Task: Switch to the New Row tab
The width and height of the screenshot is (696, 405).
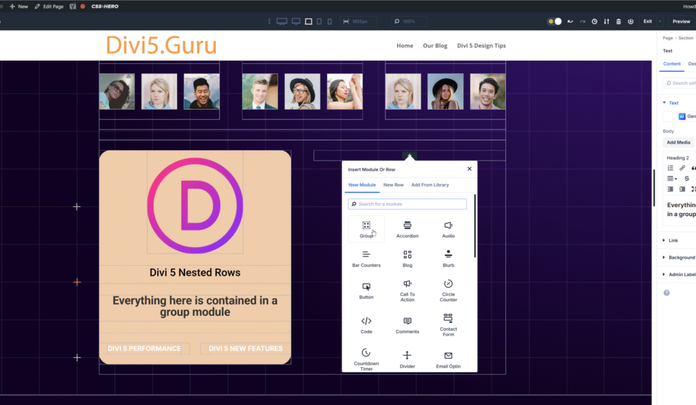Action: pos(393,184)
